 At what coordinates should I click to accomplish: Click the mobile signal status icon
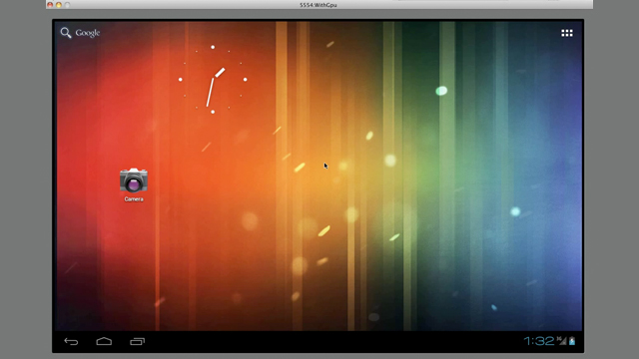pos(562,341)
